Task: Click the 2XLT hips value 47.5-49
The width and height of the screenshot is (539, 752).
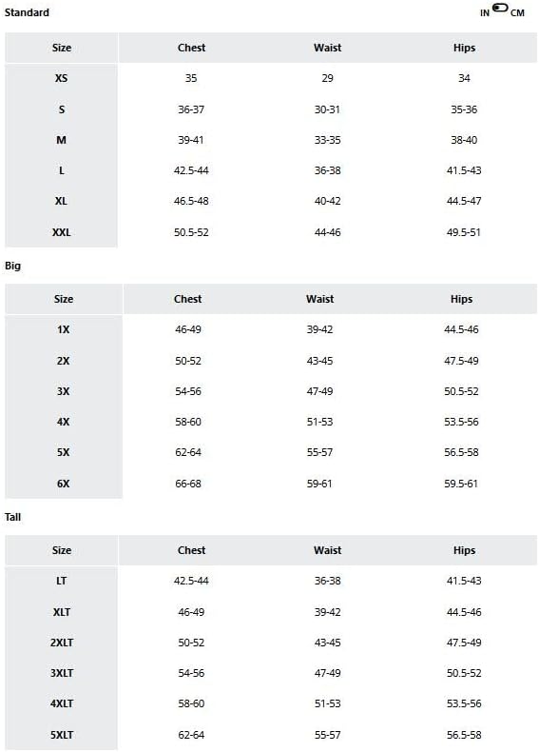Action: 464,643
